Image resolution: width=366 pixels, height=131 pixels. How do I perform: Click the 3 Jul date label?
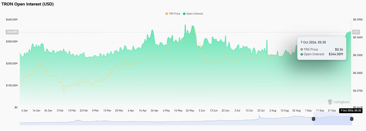(x=237, y=110)
